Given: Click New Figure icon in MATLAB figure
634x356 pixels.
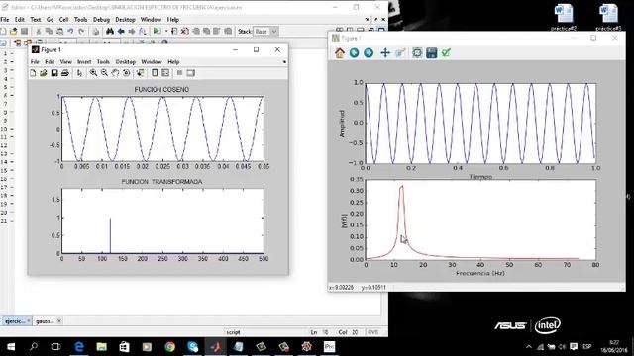Looking at the screenshot, I should click(x=33, y=73).
